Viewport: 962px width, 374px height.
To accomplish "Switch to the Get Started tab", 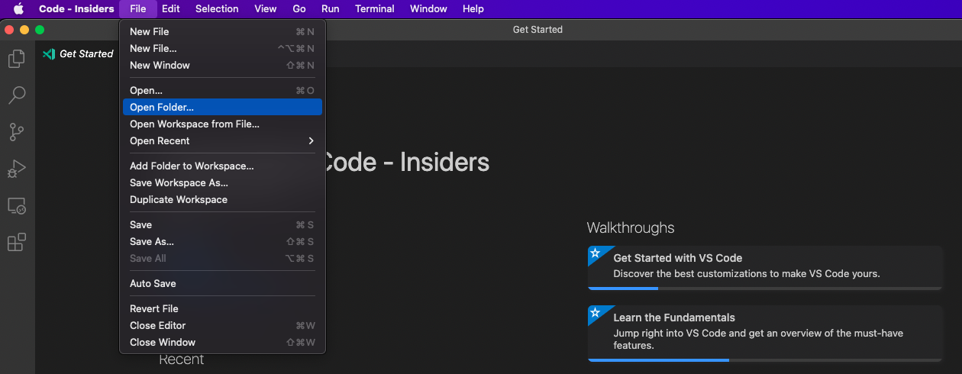I will [78, 53].
